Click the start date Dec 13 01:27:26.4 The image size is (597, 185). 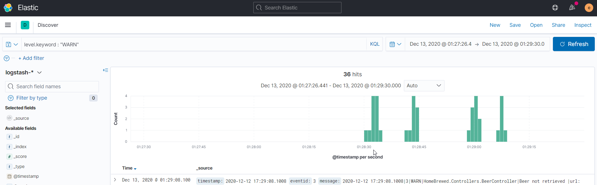click(x=440, y=44)
